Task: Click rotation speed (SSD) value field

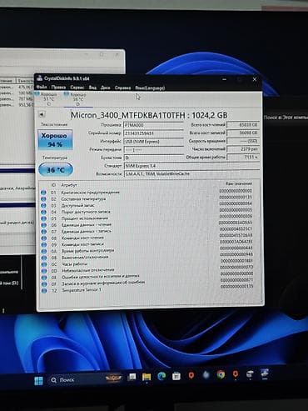Action: click(x=243, y=141)
